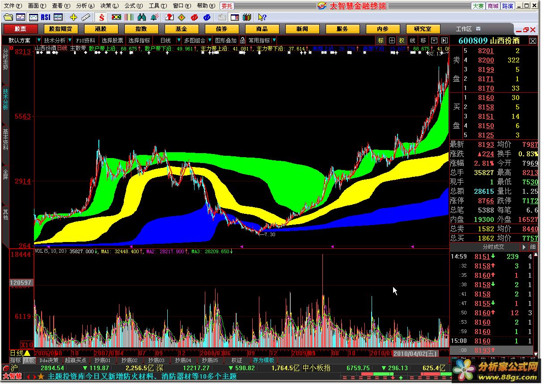Click the 大赛 button
Viewport: 542px width, 384px height.
pos(478,6)
